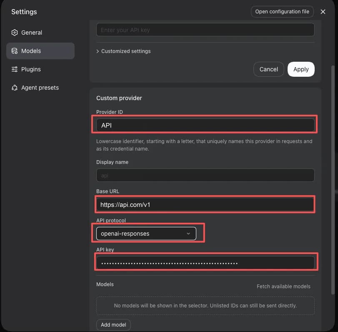Image resolution: width=338 pixels, height=332 pixels.
Task: Click the 'No models will be shown' notice
Action: (205, 306)
